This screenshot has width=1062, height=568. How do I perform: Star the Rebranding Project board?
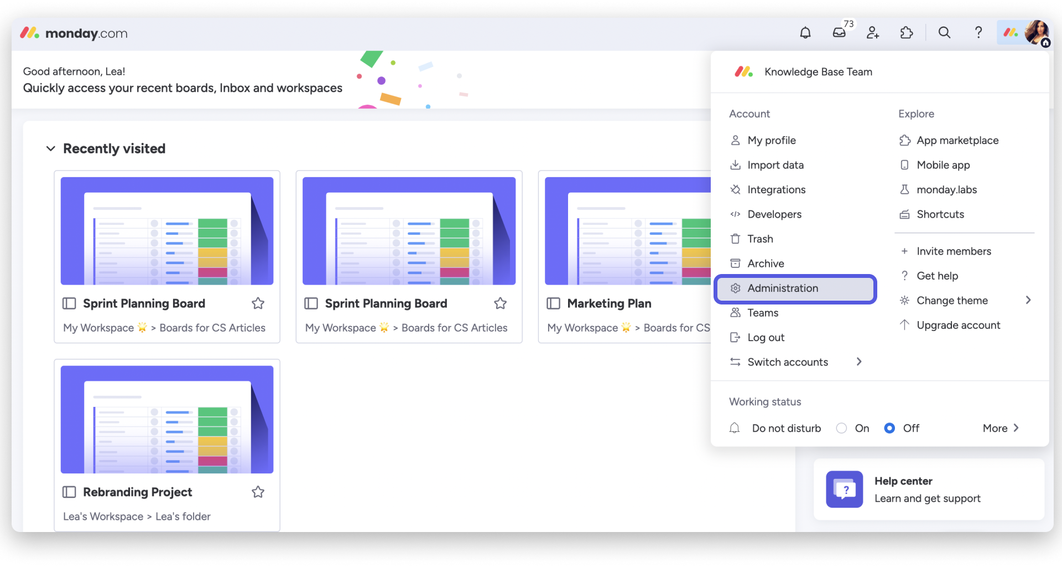(258, 492)
